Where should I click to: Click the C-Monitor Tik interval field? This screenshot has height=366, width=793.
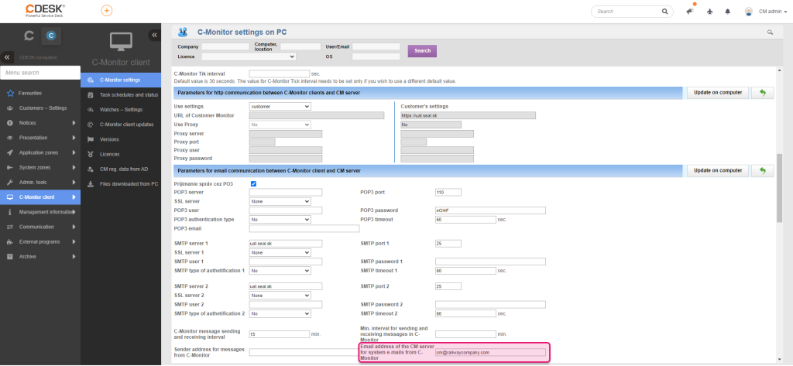(x=279, y=74)
